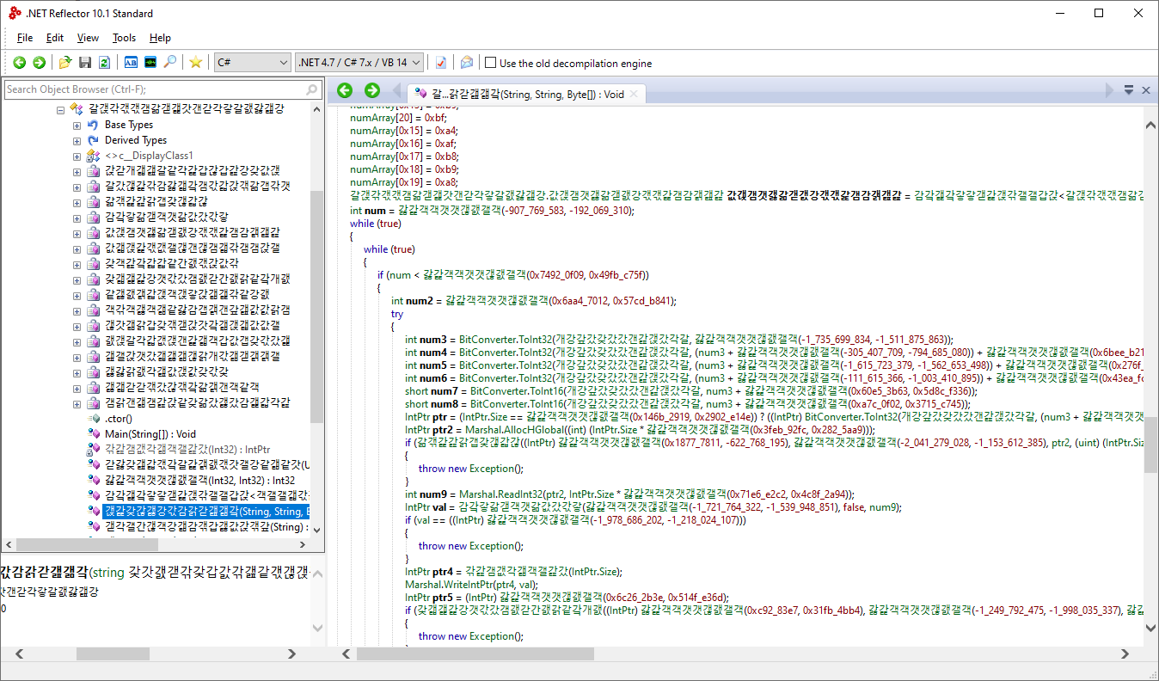Click the Back navigation arrow in main toolbar

pos(19,63)
